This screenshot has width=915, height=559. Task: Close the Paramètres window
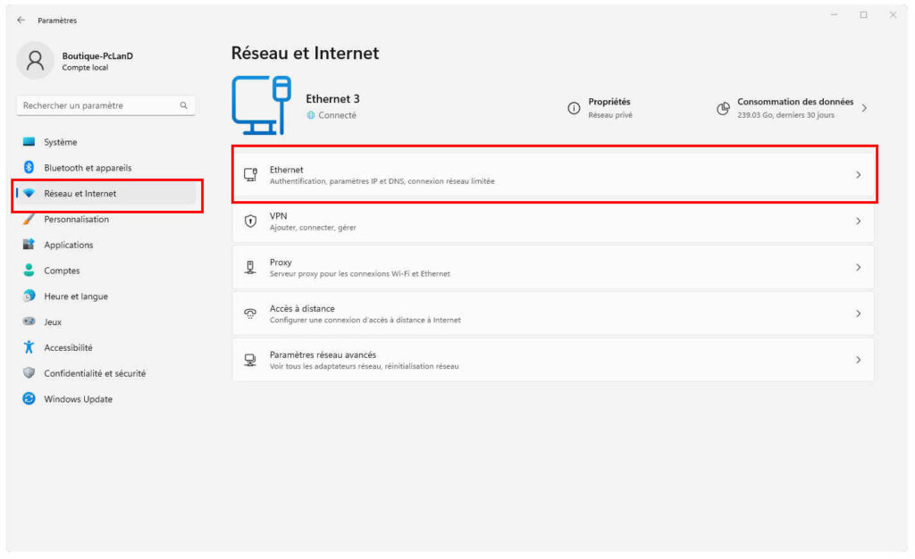[x=893, y=14]
